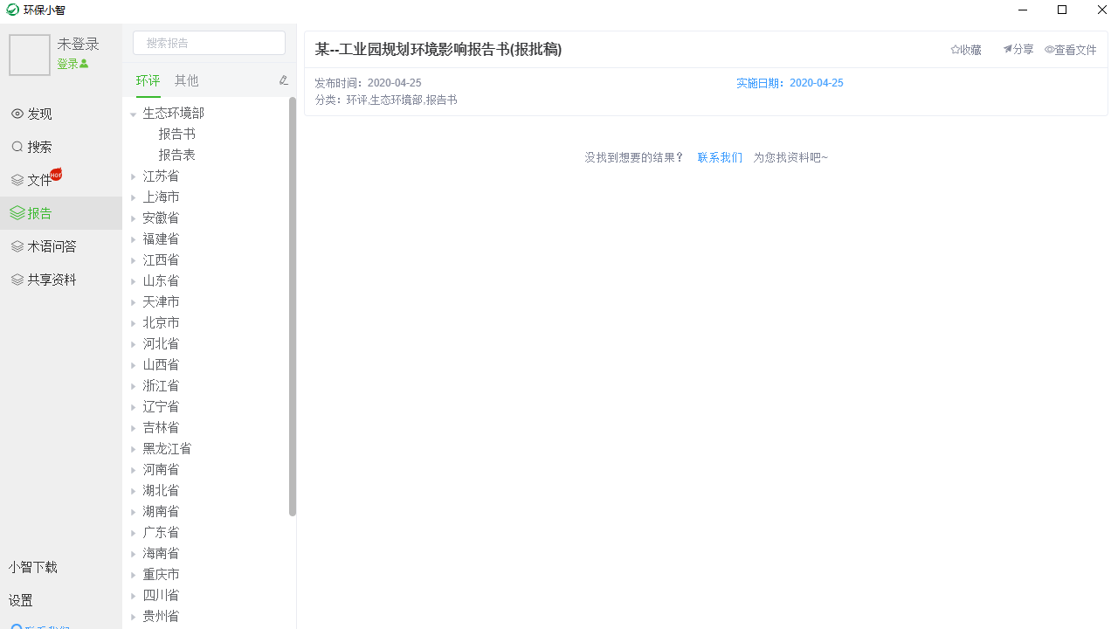Click the pencil edit icon near 其他 tab
The image size is (1118, 629).
point(283,79)
